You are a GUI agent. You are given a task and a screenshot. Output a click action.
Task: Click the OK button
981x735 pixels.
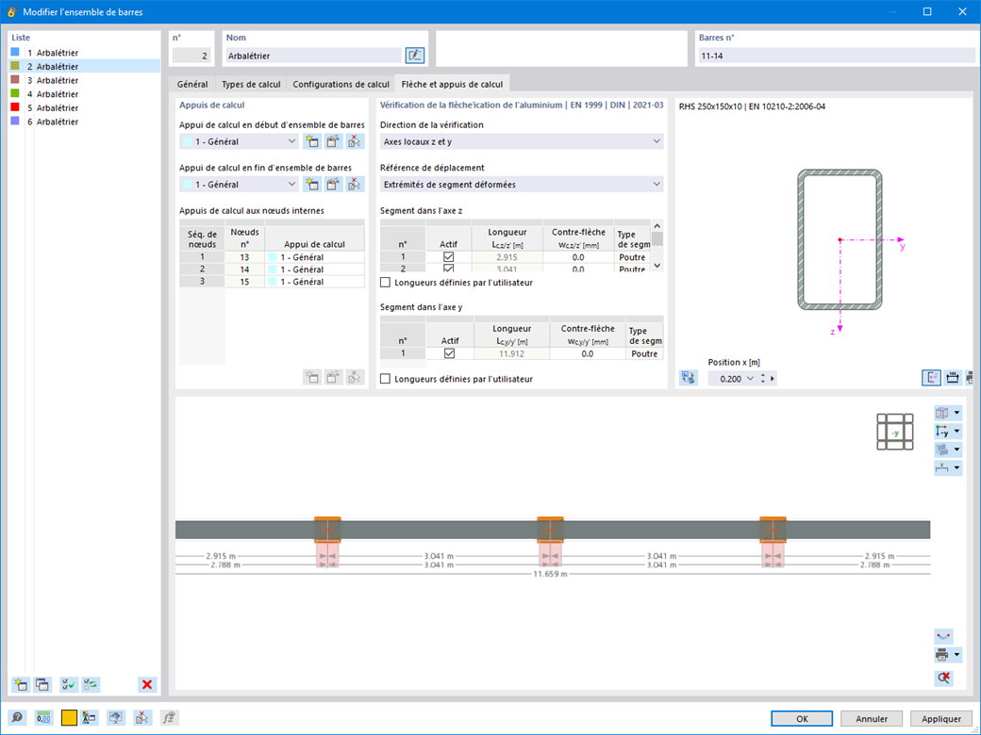tap(802, 719)
